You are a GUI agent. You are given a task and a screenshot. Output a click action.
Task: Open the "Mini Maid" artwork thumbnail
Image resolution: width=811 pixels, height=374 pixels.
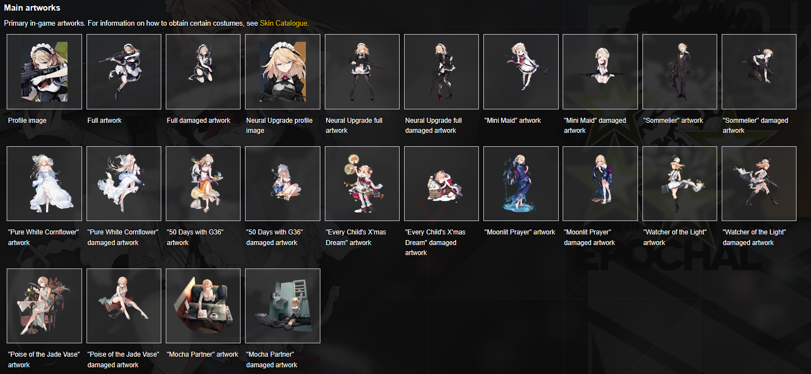tap(521, 71)
